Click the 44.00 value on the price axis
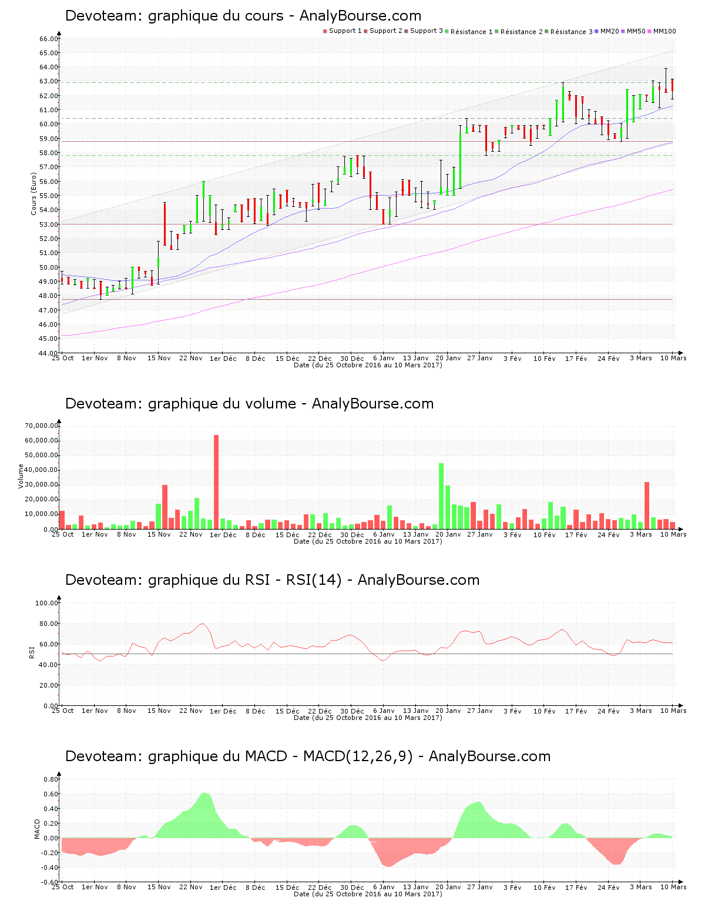This screenshot has width=705, height=911. coord(49,353)
